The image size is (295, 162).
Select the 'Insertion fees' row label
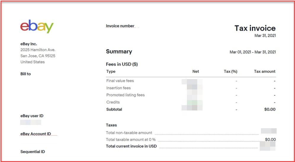118,88
